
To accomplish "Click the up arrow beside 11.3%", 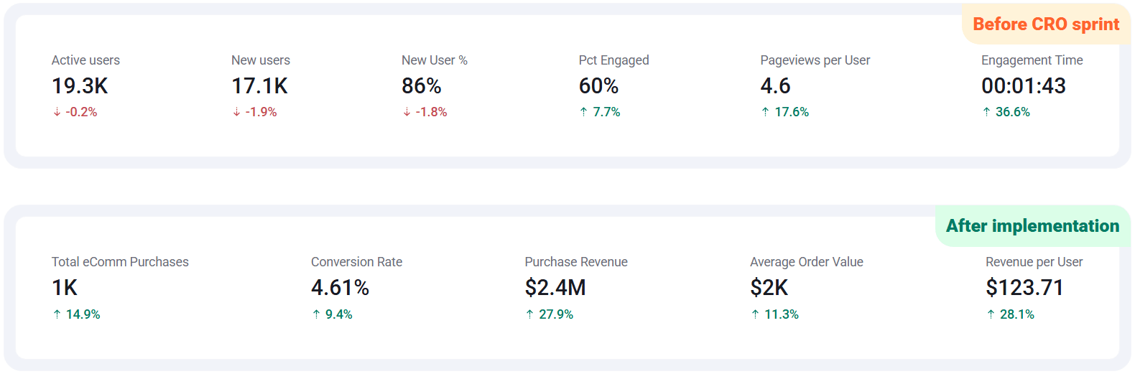I will tap(755, 314).
